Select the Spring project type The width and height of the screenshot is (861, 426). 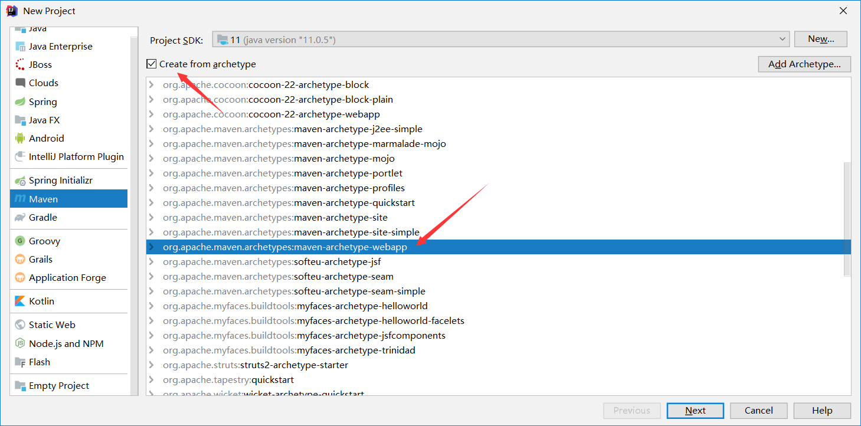(x=68, y=102)
